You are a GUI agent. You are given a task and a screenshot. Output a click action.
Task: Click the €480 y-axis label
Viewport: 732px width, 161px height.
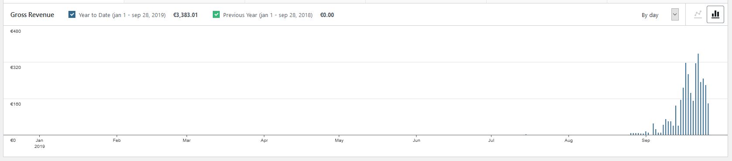point(16,31)
